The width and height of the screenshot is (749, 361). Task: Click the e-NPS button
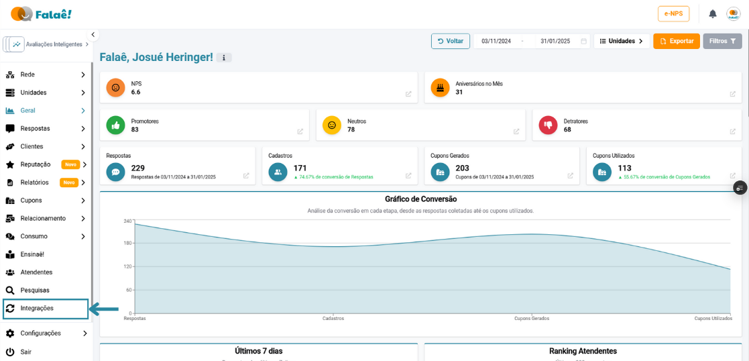coord(673,14)
